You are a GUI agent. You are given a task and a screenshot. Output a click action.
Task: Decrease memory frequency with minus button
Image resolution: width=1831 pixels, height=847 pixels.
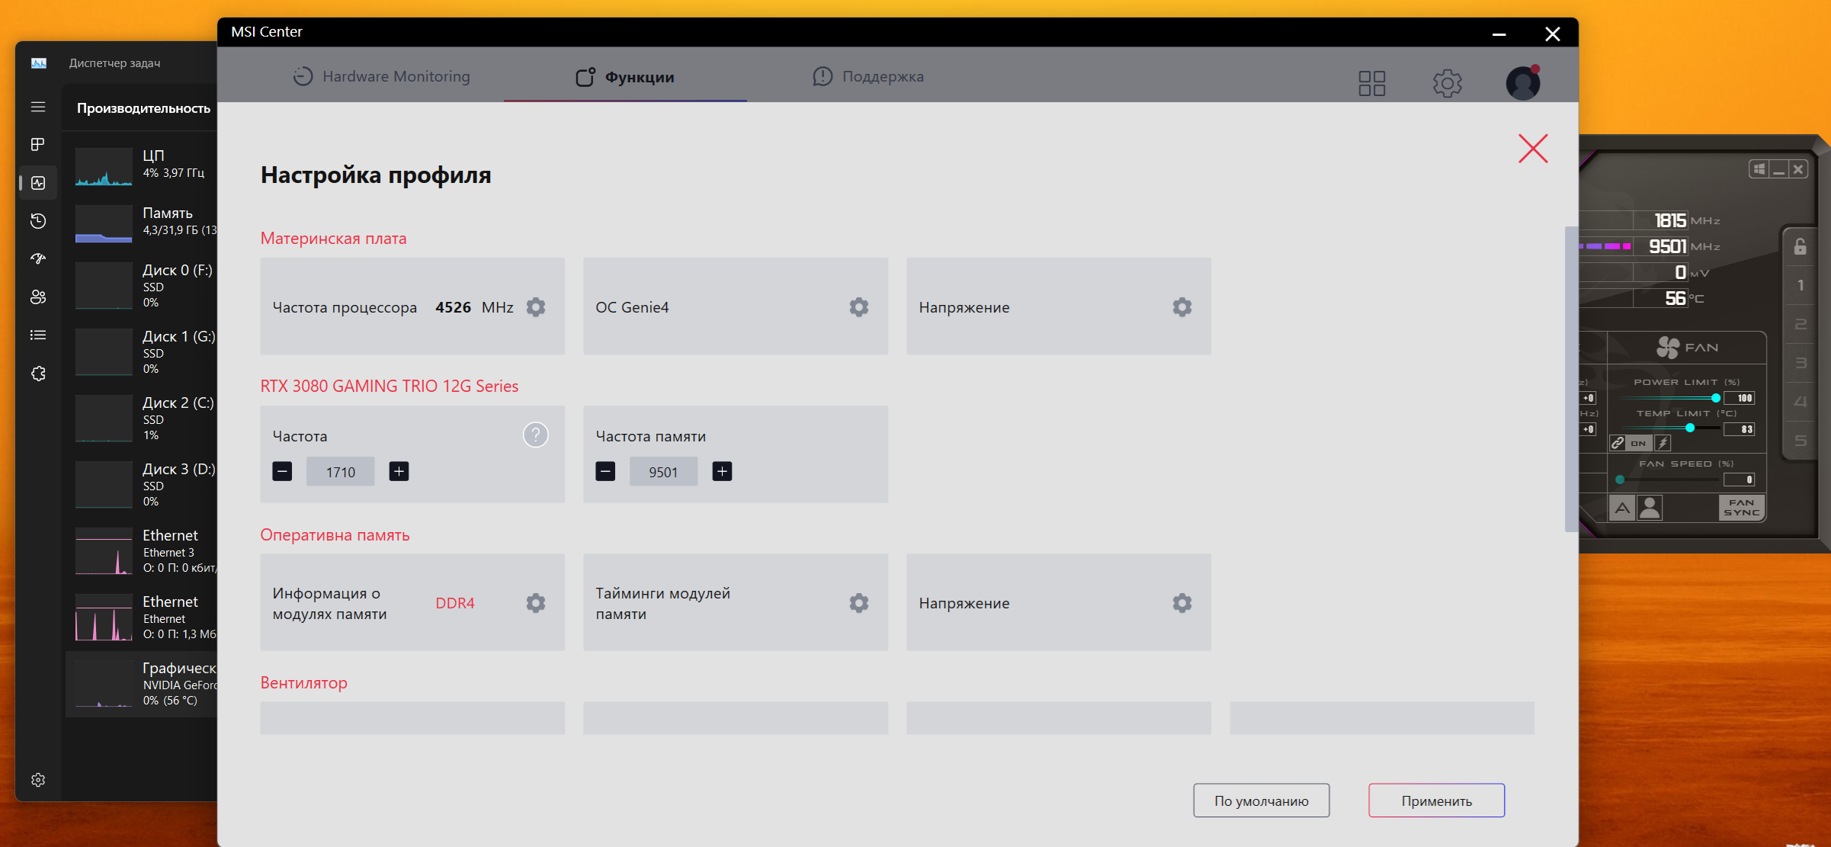(605, 471)
